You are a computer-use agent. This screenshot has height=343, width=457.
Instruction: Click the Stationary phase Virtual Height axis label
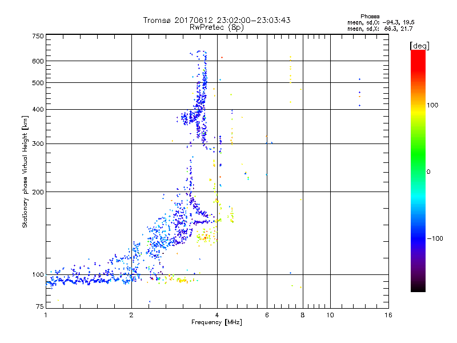25,171
